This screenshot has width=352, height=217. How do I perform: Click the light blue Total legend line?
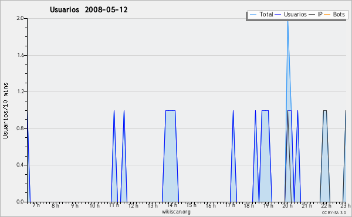coord(253,15)
